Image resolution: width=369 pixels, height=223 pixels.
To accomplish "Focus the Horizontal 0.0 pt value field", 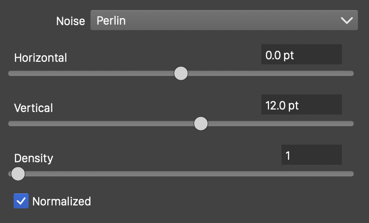I will (301, 55).
